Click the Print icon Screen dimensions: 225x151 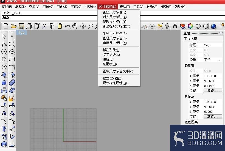click(x=29, y=26)
